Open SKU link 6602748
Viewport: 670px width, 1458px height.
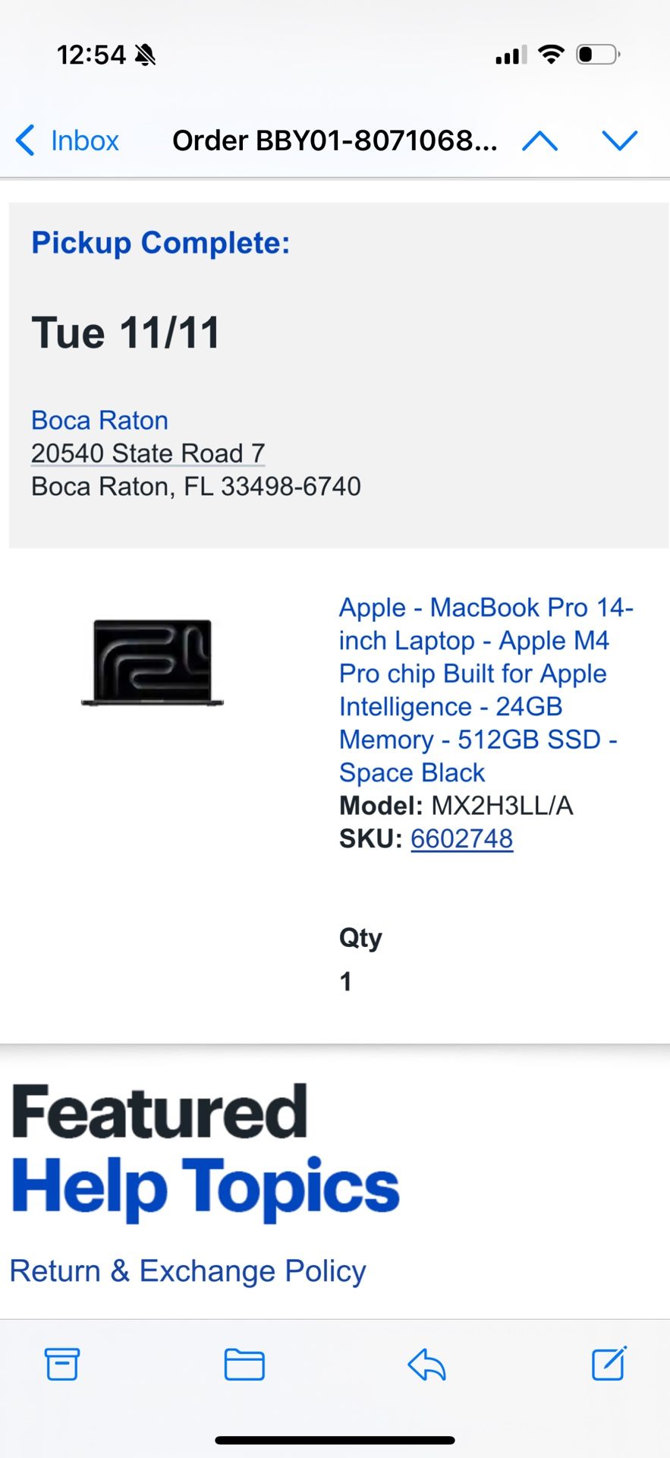[x=461, y=838]
